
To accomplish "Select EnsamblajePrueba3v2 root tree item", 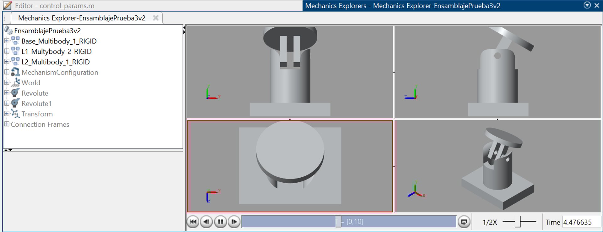I will (x=47, y=30).
